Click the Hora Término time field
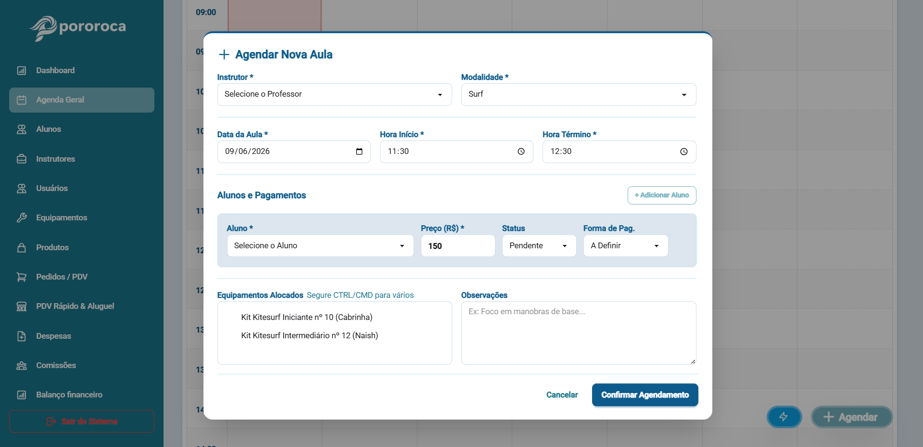Screen dimensions: 923x447 619,152
